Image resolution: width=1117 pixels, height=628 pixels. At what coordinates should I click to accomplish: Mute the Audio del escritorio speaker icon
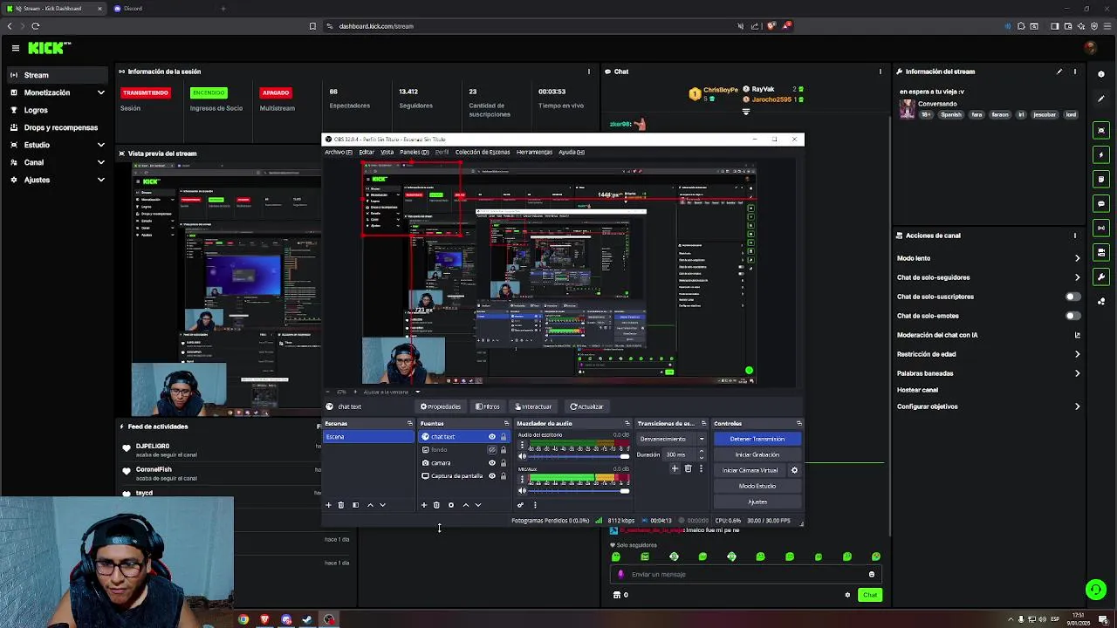(x=523, y=456)
